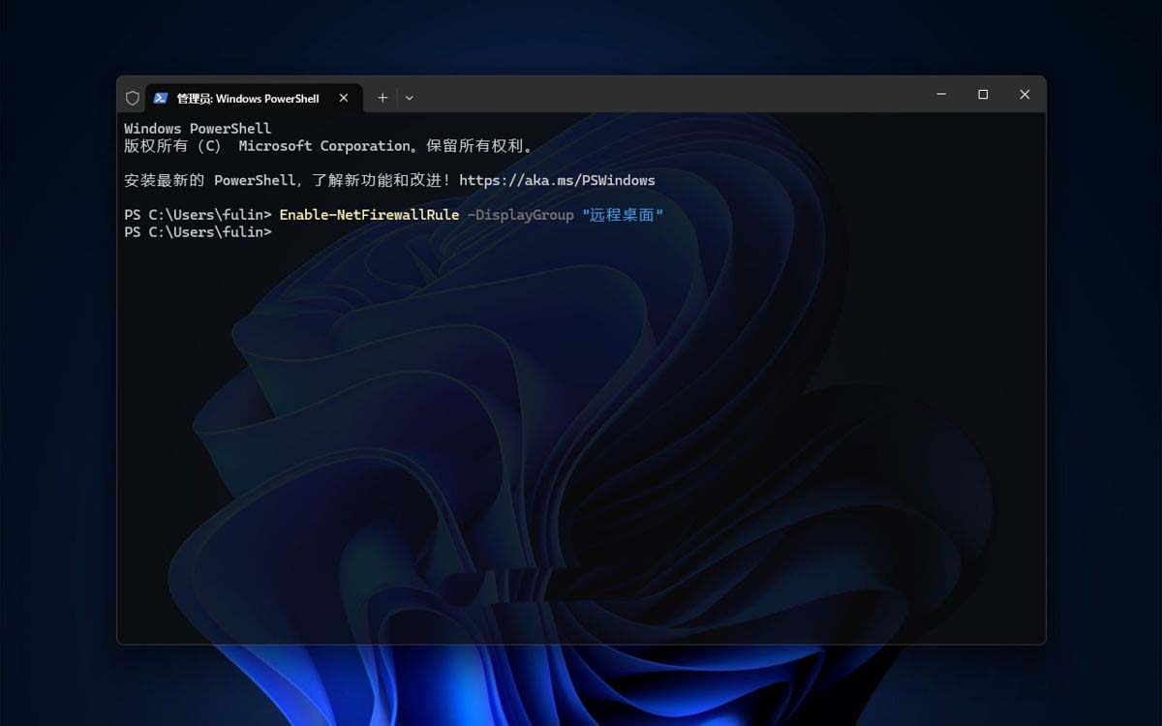The image size is (1162, 726).
Task: Minimize the terminal window
Action: (941, 95)
